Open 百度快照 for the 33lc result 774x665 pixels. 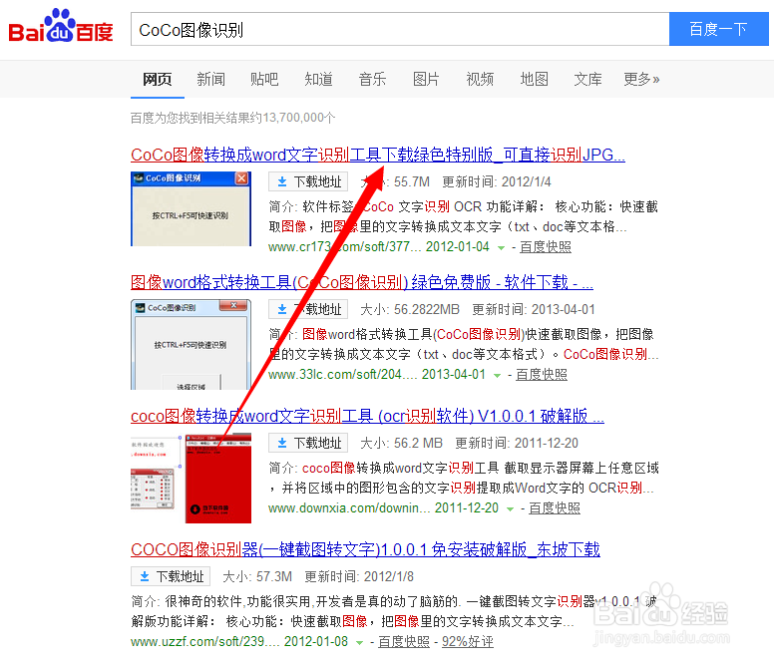[542, 375]
